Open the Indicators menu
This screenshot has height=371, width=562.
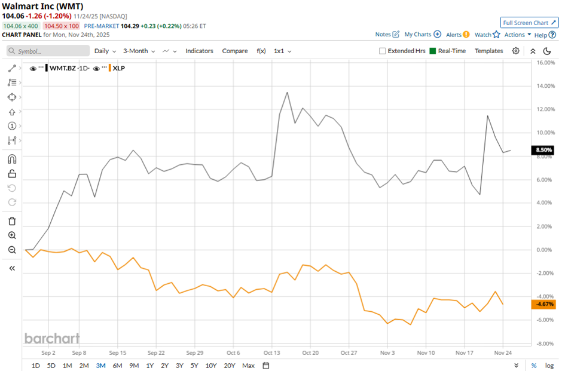(x=199, y=51)
